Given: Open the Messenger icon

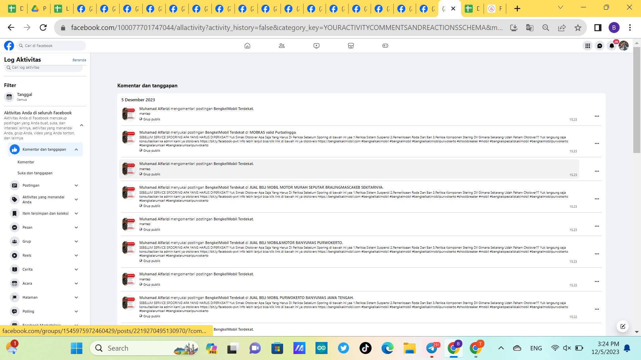Looking at the screenshot, I should coord(600,46).
